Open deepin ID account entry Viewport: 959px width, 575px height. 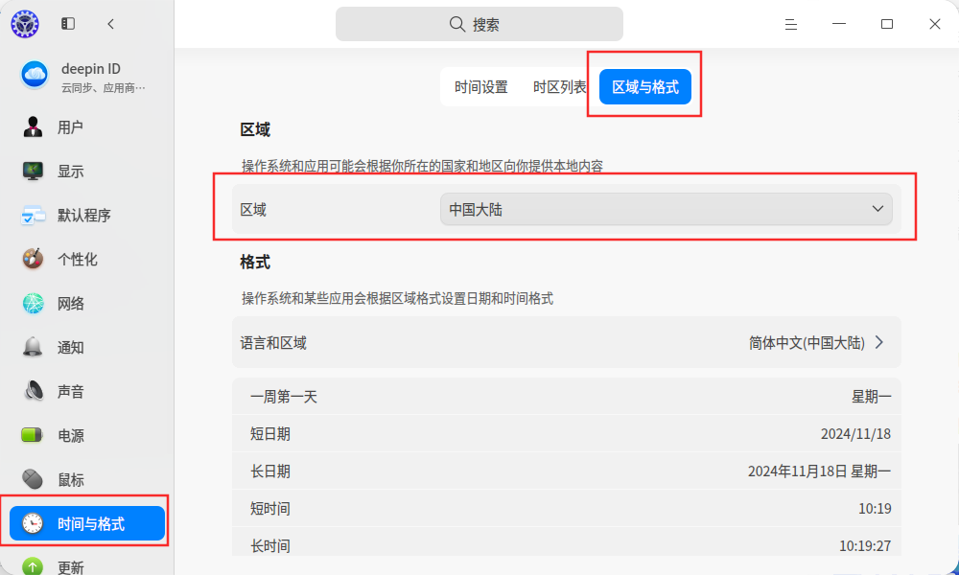click(87, 76)
